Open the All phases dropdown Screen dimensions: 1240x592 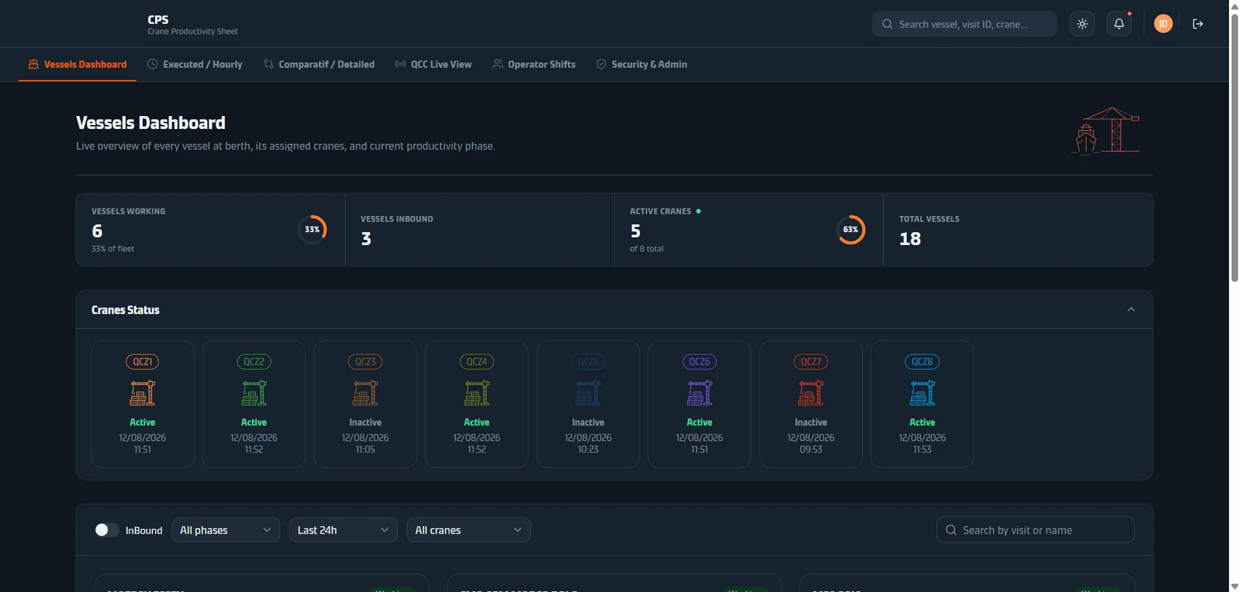(x=226, y=530)
